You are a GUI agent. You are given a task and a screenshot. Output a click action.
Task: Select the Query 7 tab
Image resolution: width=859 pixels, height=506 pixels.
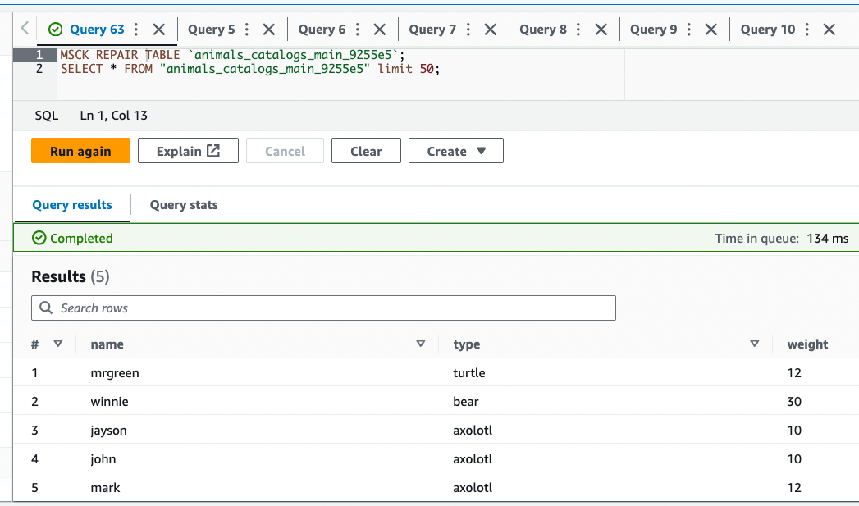click(433, 29)
